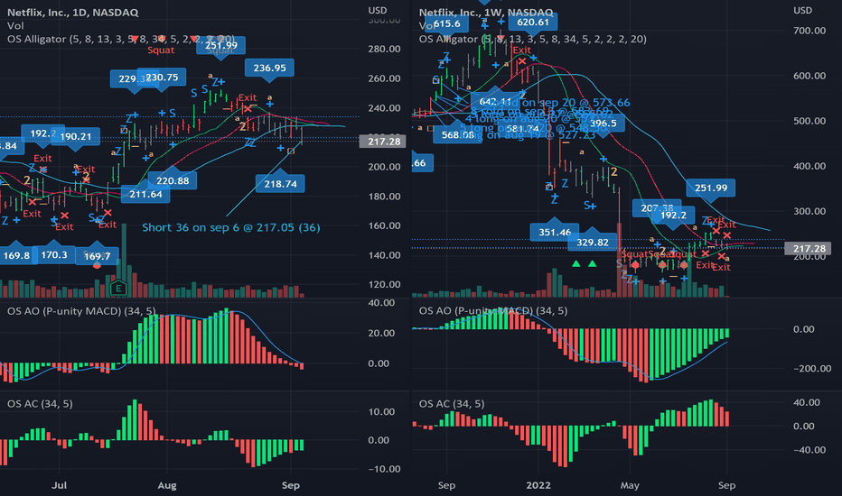Click the 351.46 price label
This screenshot has width=842, height=496.
tap(555, 232)
